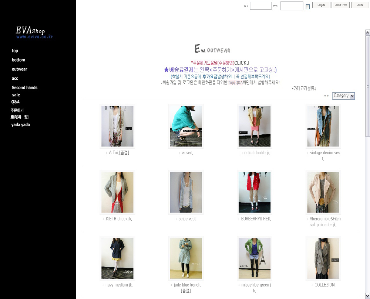Viewport: 370px width, 299px height.
Task: Open the BURBERRYS RED jacket thumbnail
Action: 255,192
